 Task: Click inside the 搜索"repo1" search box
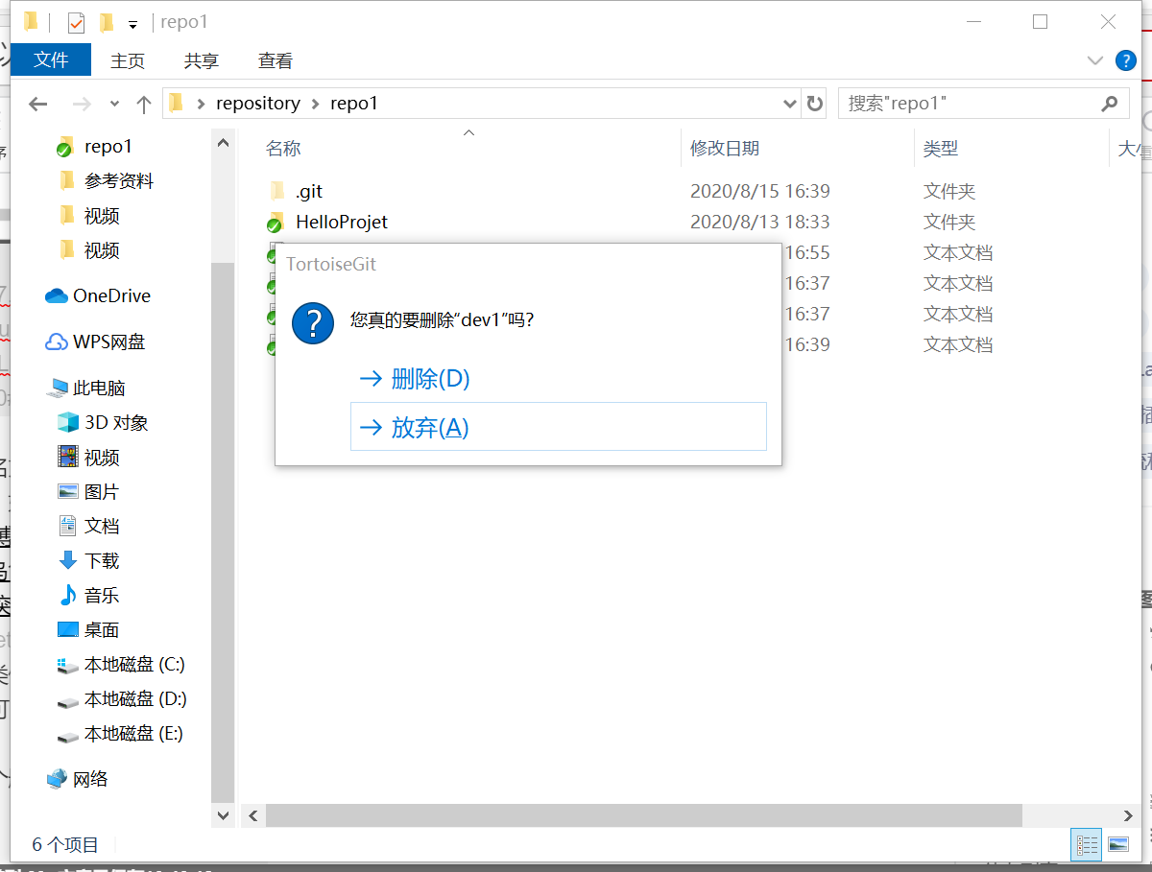(960, 103)
